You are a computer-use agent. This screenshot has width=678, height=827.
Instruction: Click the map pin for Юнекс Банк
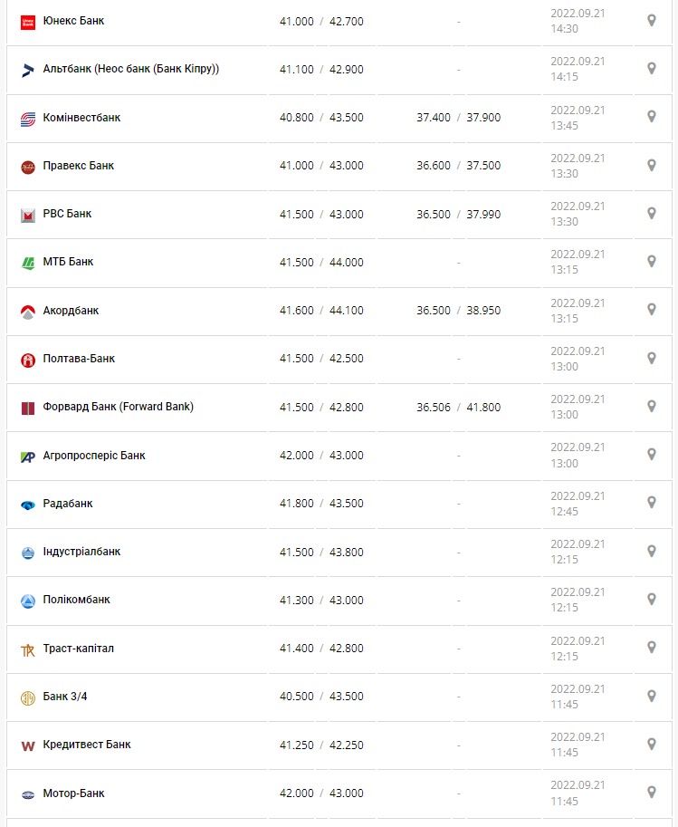[x=651, y=20]
